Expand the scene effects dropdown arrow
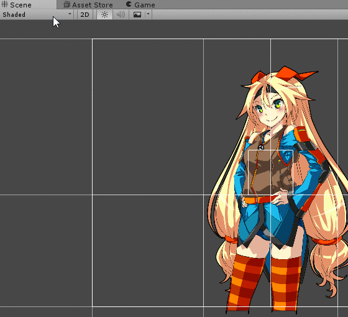The height and width of the screenshot is (317, 348). tap(149, 15)
